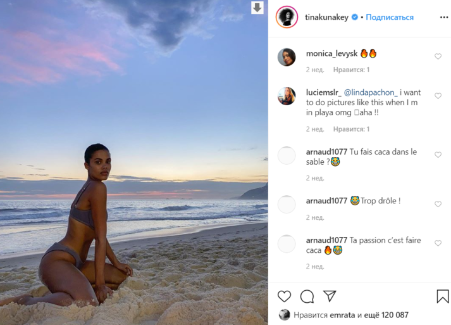Save post with bookmark icon
Image resolution: width=451 pixels, height=325 pixels.
click(443, 296)
